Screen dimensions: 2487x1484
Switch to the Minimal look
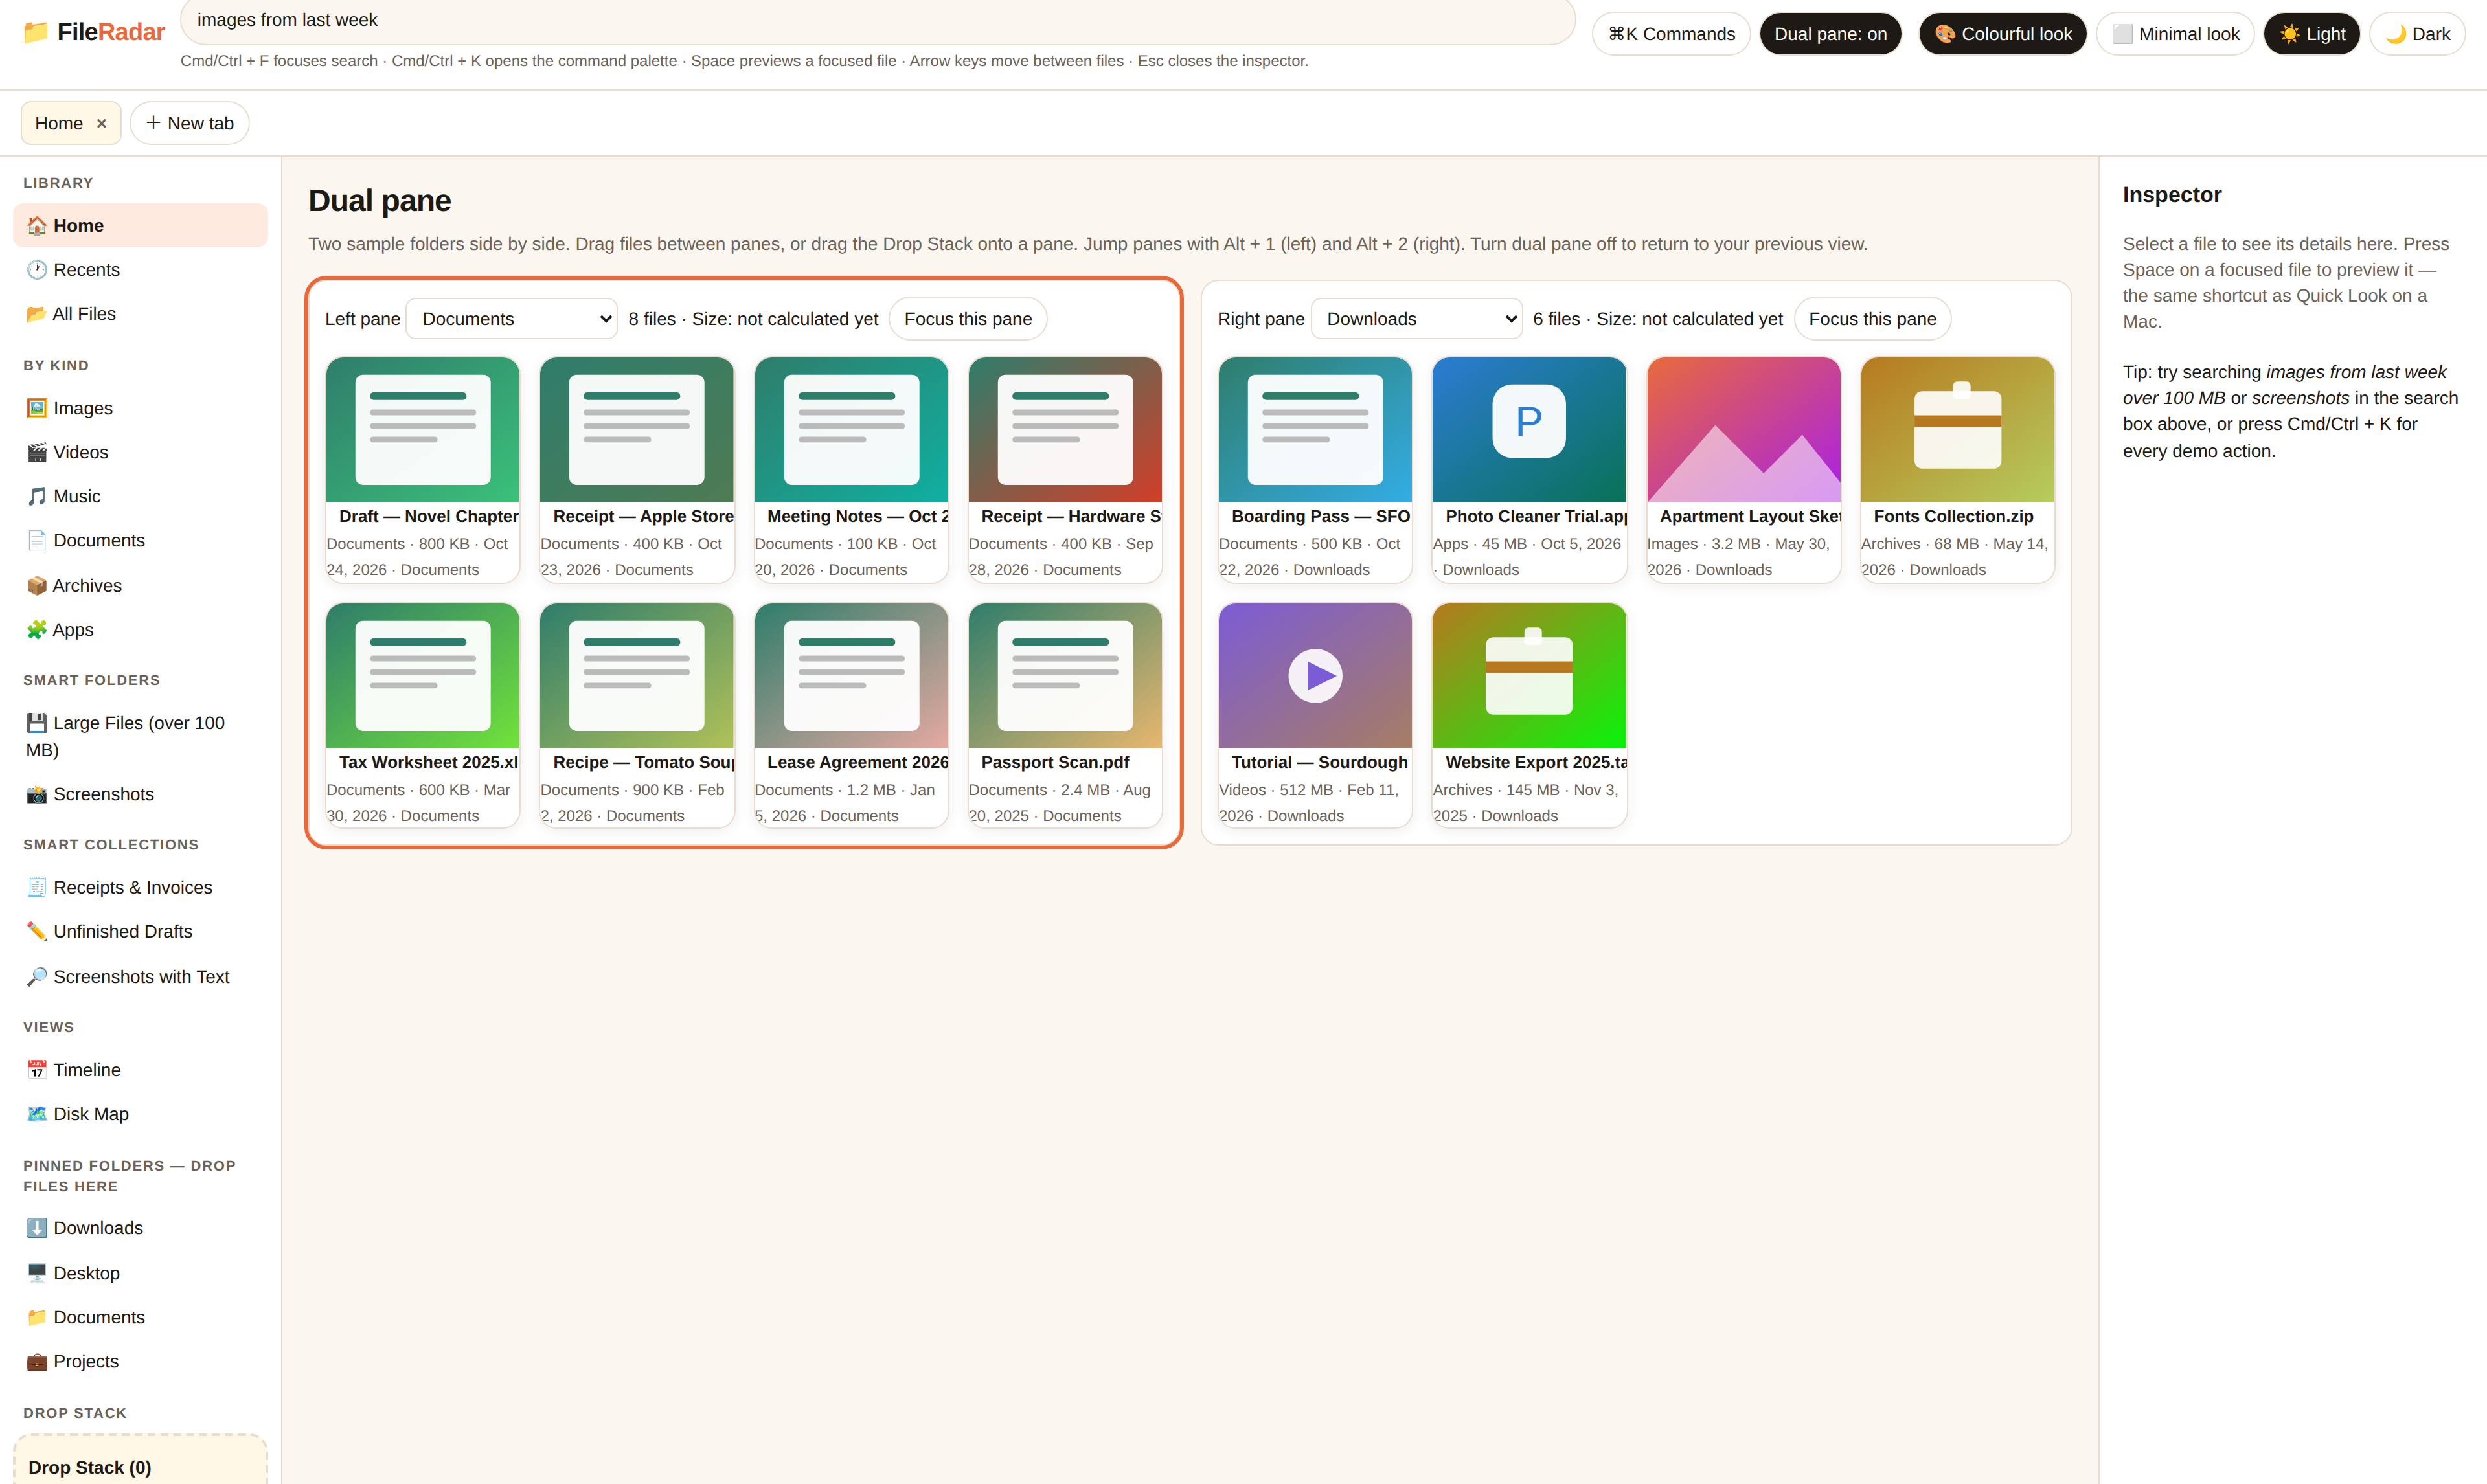coord(2175,34)
